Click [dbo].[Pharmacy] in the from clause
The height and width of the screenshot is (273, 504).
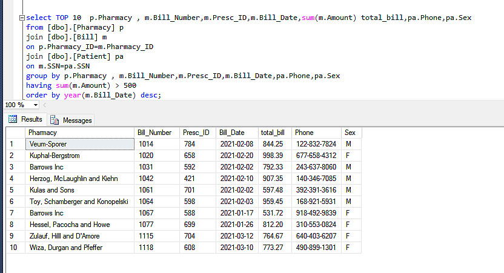[x=81, y=28]
